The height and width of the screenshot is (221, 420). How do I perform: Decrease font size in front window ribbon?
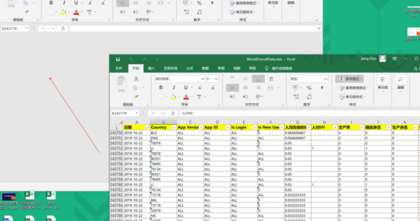213,88
